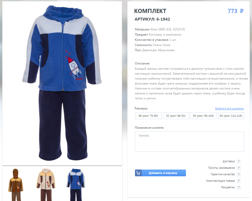Select the blue costume color thumbnail

tap(76, 185)
